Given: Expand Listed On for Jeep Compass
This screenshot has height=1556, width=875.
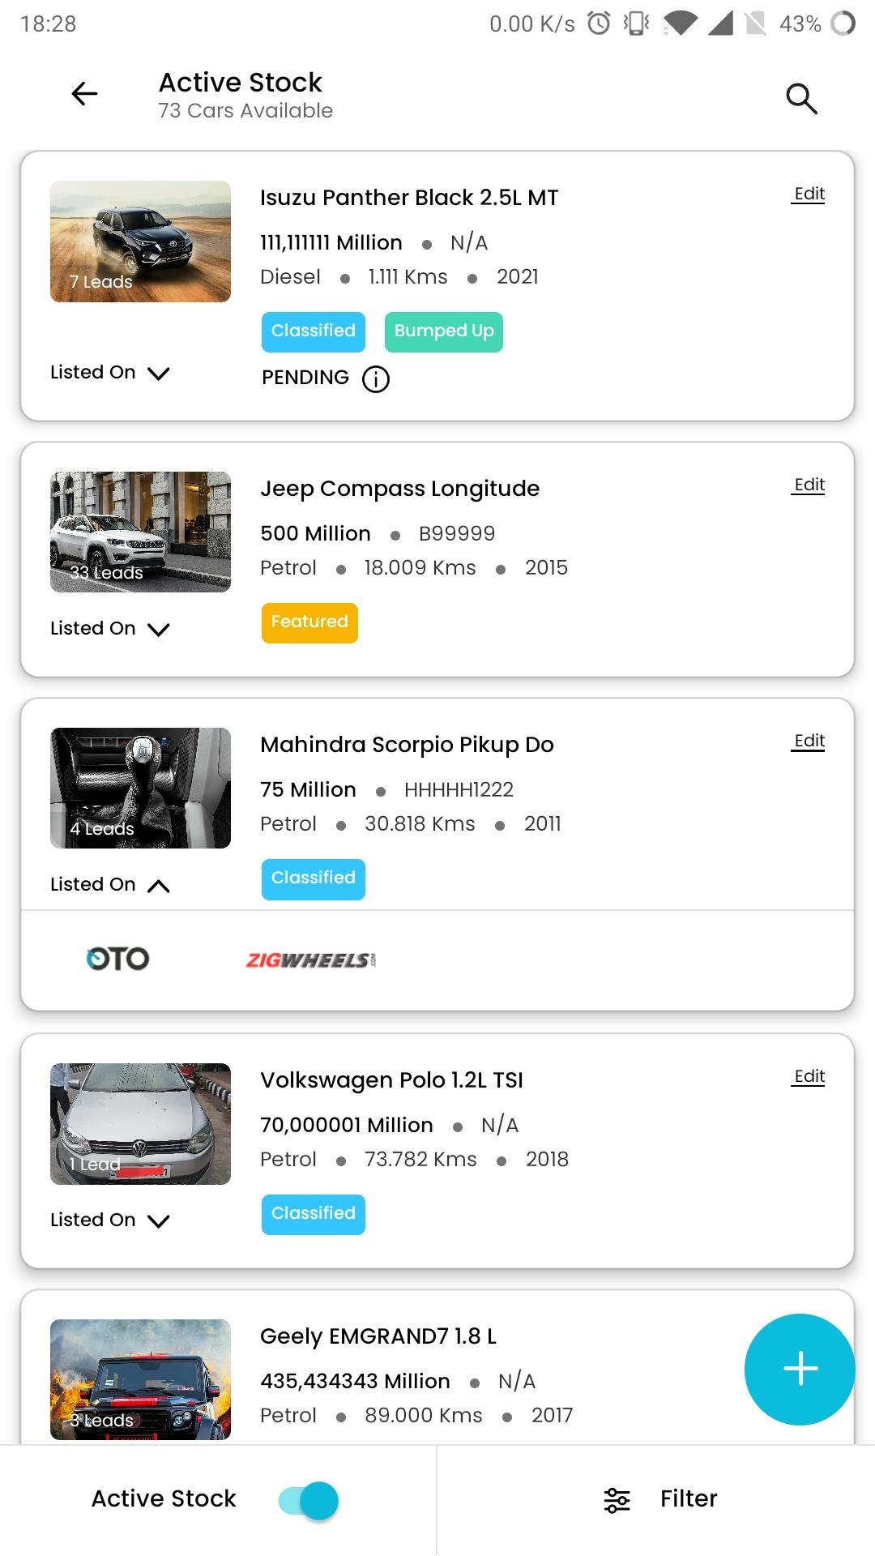Looking at the screenshot, I should (110, 629).
